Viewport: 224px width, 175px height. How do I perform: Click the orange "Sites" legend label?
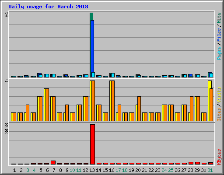(219, 115)
